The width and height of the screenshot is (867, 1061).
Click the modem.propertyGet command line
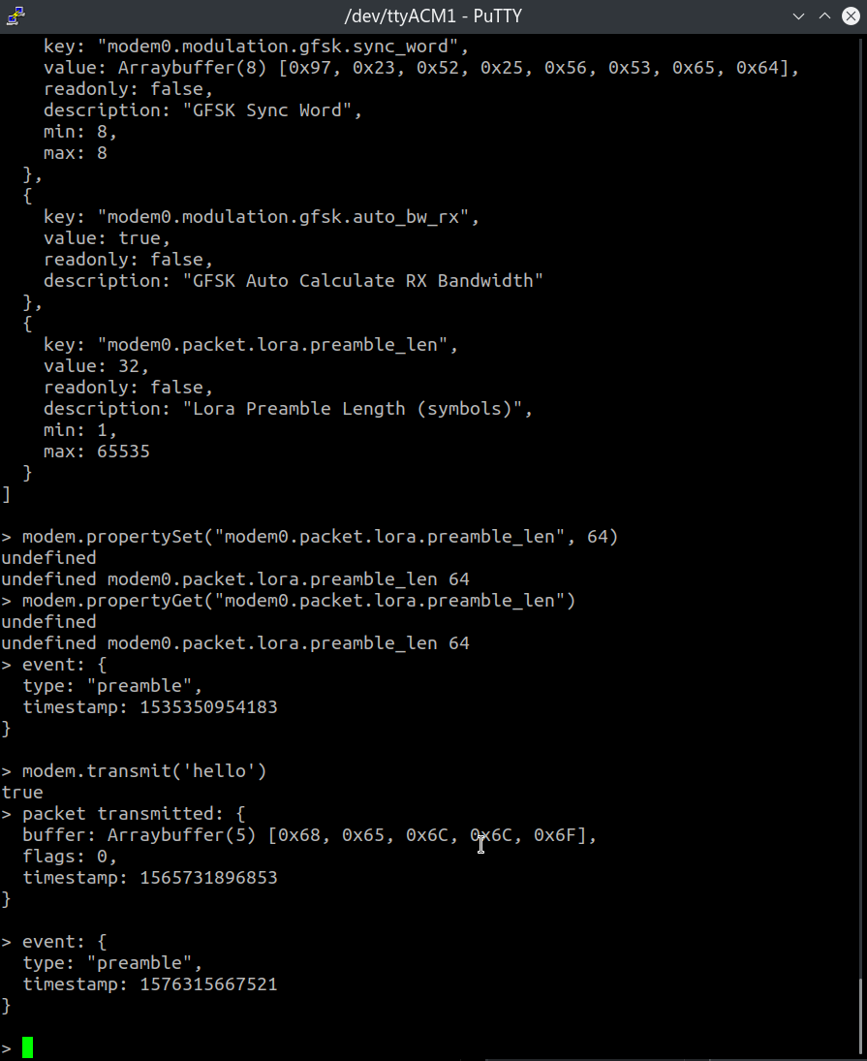[298, 600]
